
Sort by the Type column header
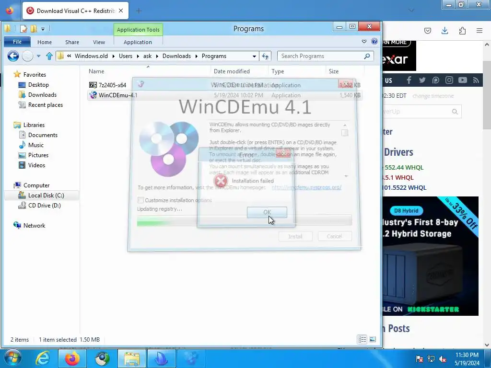click(278, 71)
